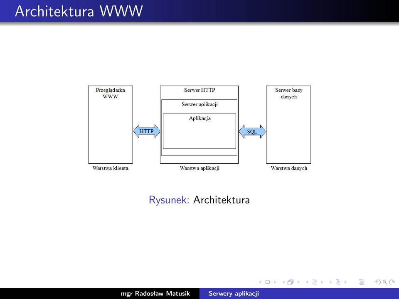Go to previous subsection arrow
The height and width of the screenshot is (299, 399).
pyautogui.click(x=307, y=282)
